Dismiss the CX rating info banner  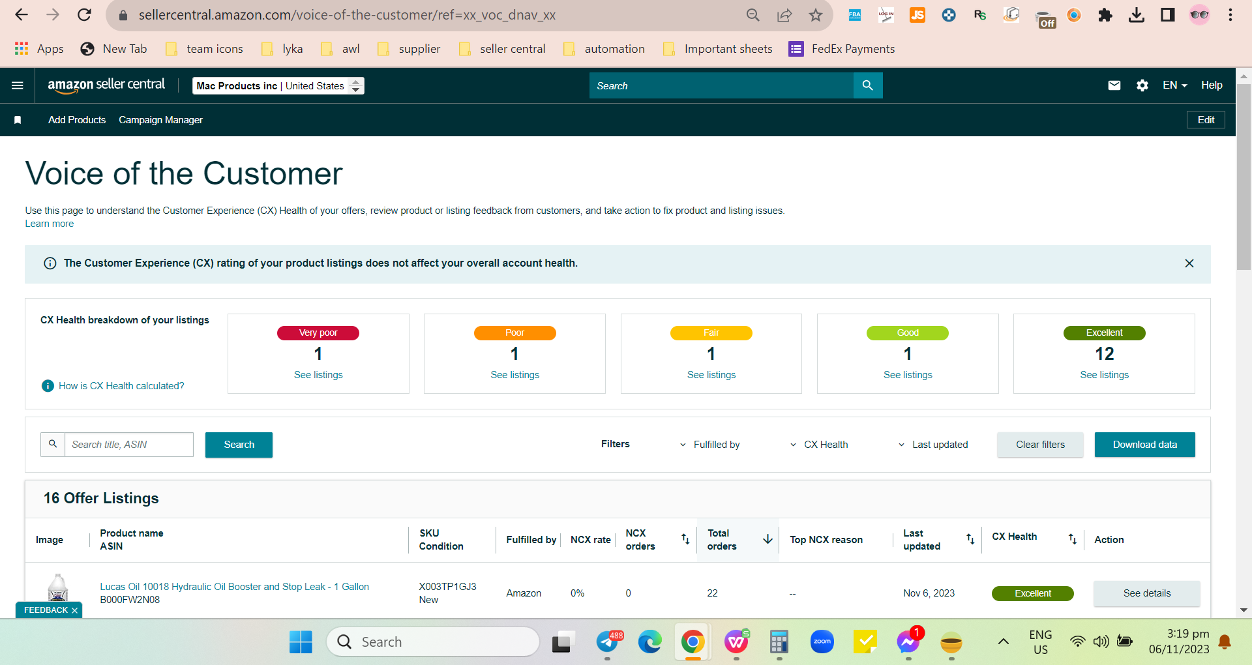[1189, 263]
